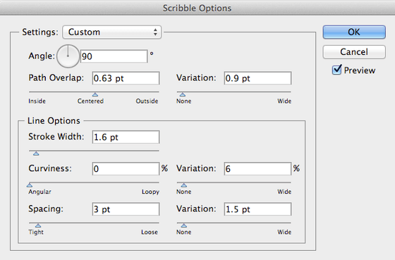
Task: Open the Settings Custom dropdown
Action: [x=112, y=32]
